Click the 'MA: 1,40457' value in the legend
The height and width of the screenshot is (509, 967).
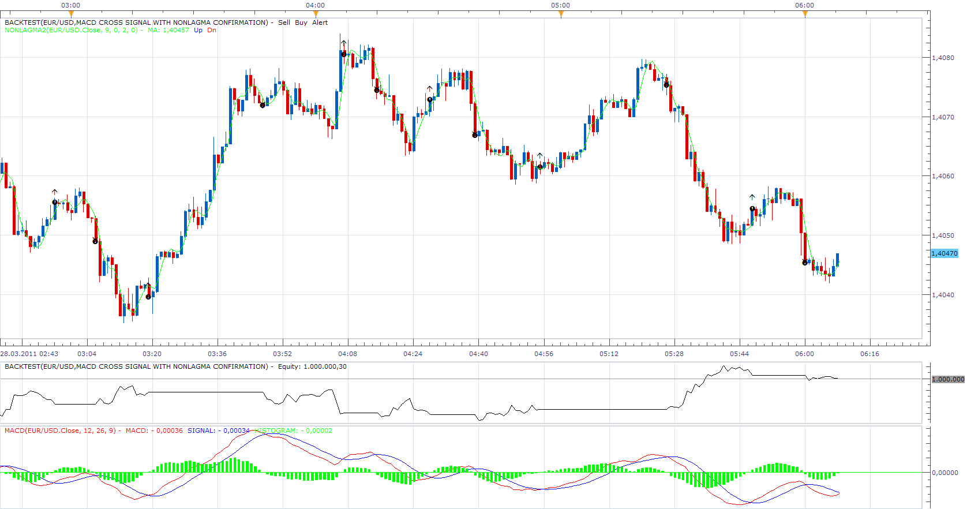tap(168, 30)
